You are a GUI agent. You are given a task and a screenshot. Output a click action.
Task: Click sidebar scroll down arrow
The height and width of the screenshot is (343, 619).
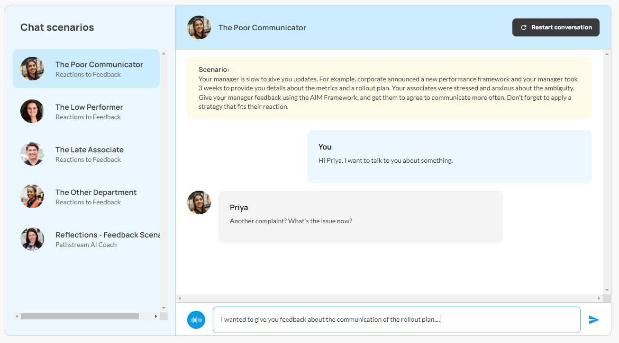[164, 308]
